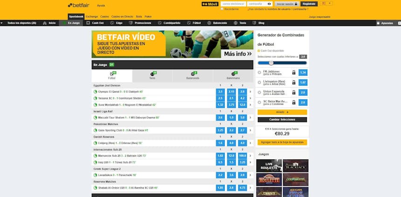Screen dimensions: 401x197
Task: Click the Iniciar sesión button
Action: tap(287, 4)
